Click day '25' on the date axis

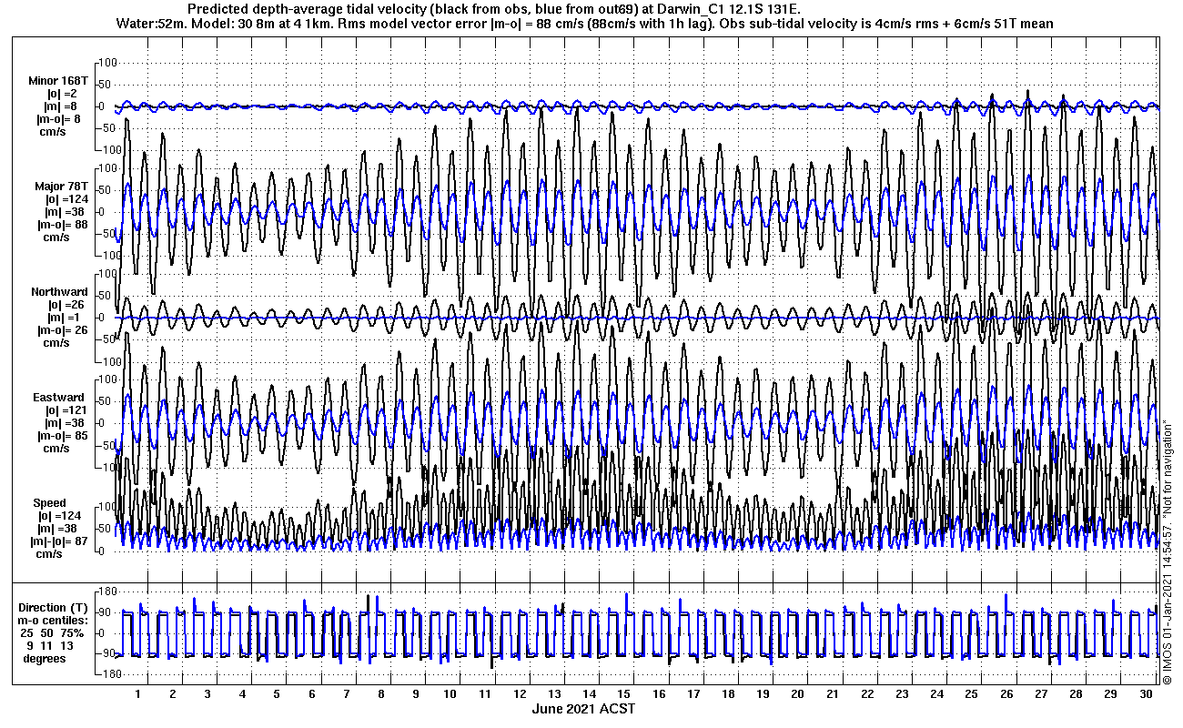tap(971, 694)
